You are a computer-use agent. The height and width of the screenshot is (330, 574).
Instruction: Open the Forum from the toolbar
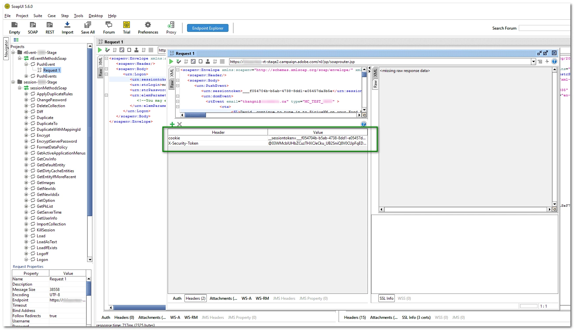click(109, 28)
